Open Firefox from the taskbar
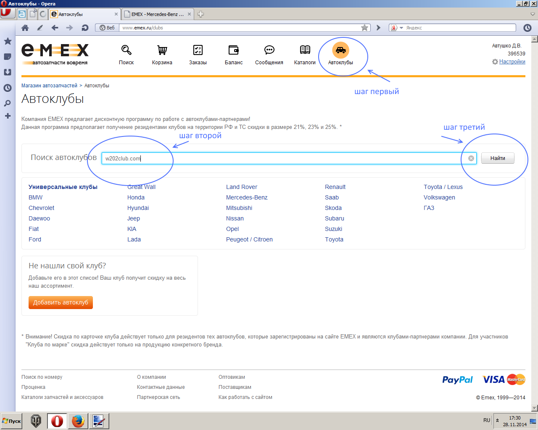 coord(78,421)
